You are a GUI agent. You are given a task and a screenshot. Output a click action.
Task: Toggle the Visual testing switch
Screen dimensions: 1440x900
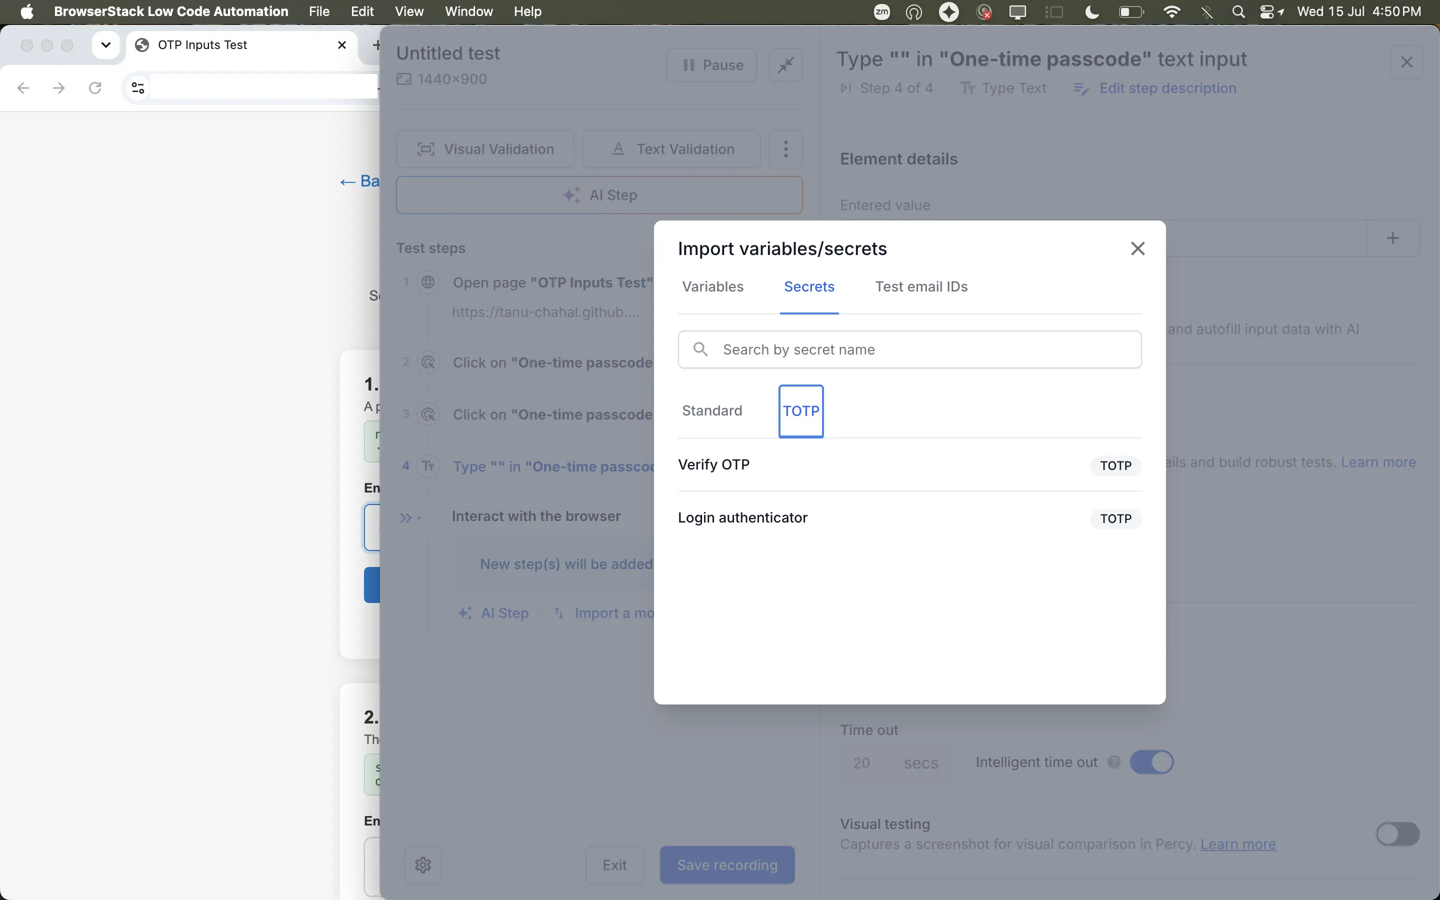1397,834
